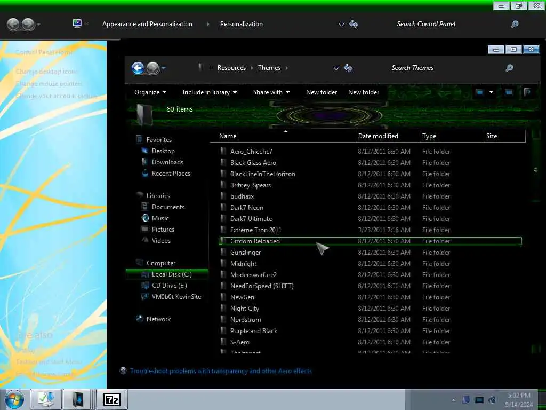This screenshot has width=546, height=410.
Task: Select the Dark7 Neon folder icon
Action: (223, 208)
